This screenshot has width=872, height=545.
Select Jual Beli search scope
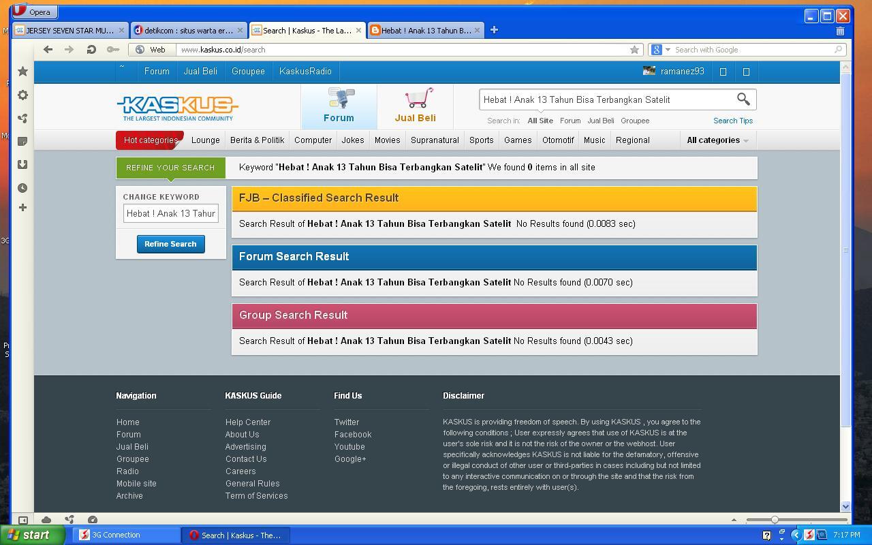click(x=601, y=121)
